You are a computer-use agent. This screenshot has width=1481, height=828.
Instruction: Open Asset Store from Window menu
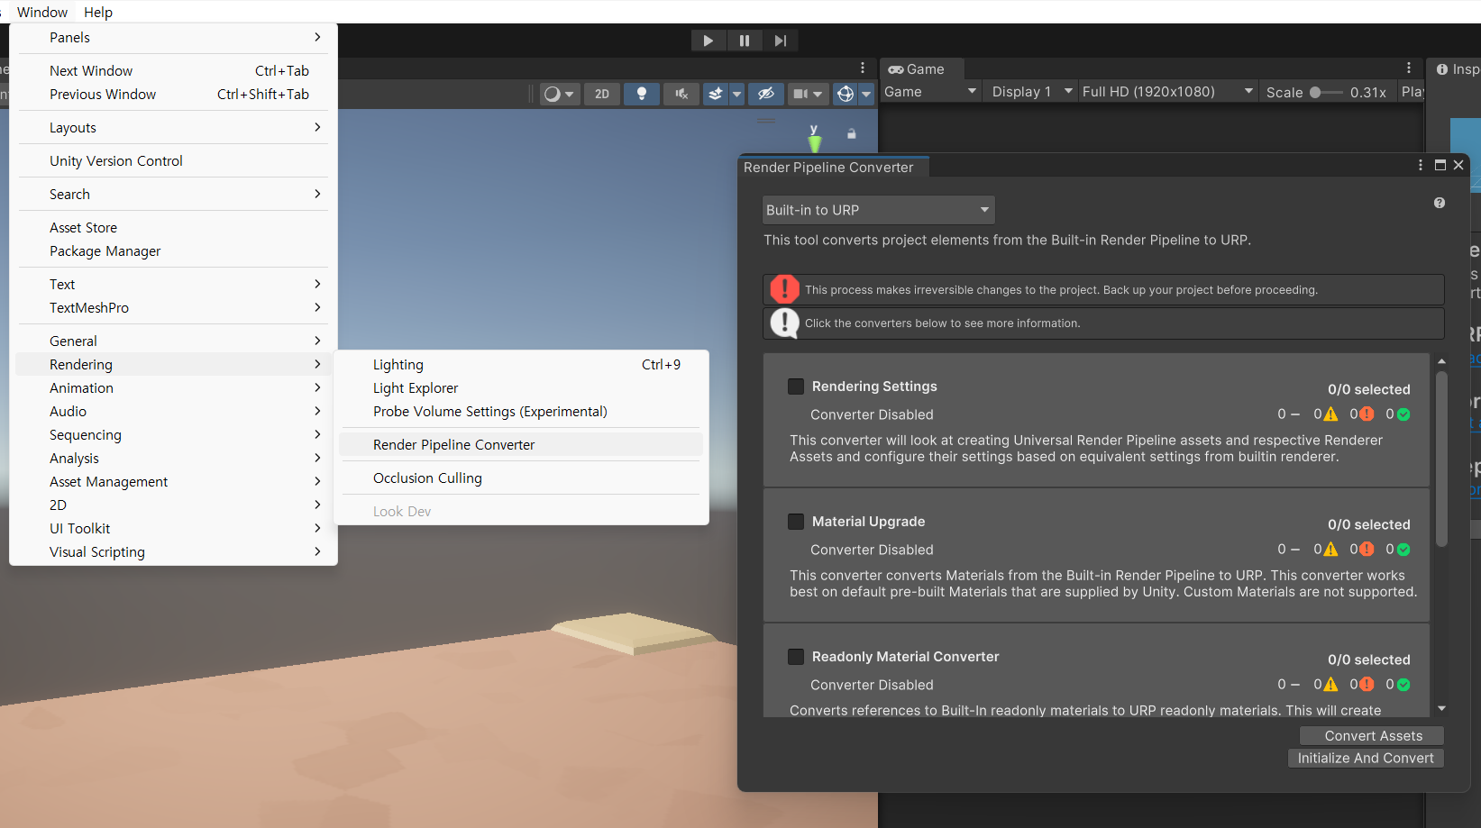(x=173, y=228)
